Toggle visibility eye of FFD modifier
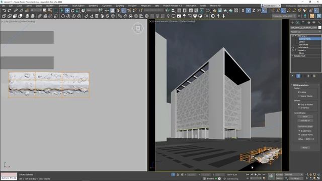The height and width of the screenshot is (181, 322). (293, 36)
